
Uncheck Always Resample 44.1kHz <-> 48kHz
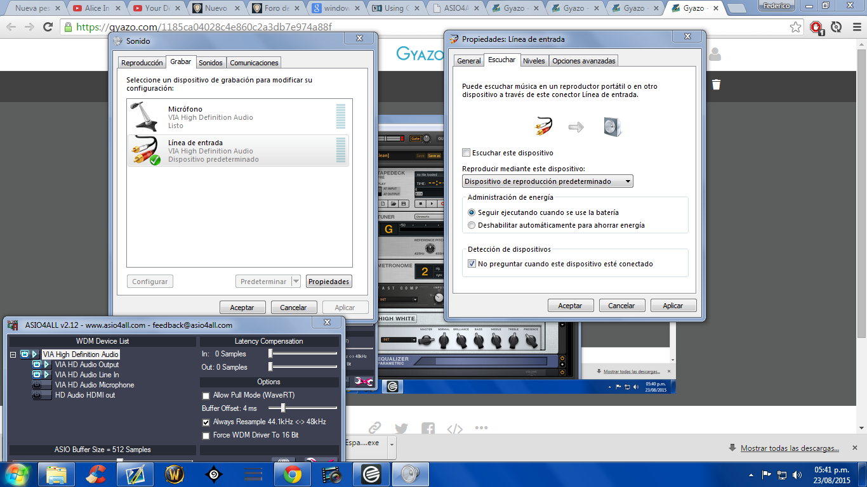pos(206,422)
